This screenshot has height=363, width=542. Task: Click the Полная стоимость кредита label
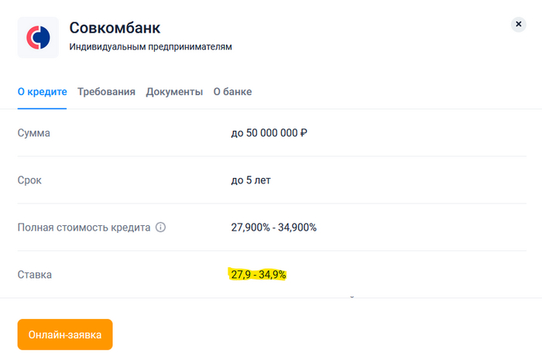click(84, 228)
